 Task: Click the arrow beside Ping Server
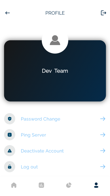coord(103,135)
